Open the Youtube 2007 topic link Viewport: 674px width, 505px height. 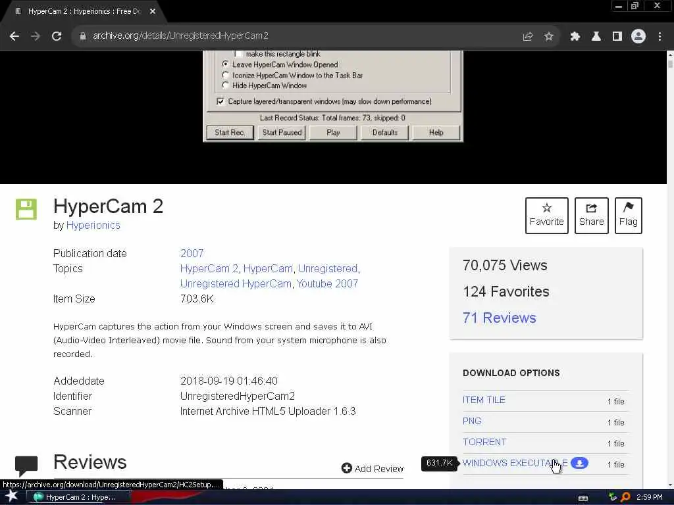tap(327, 284)
